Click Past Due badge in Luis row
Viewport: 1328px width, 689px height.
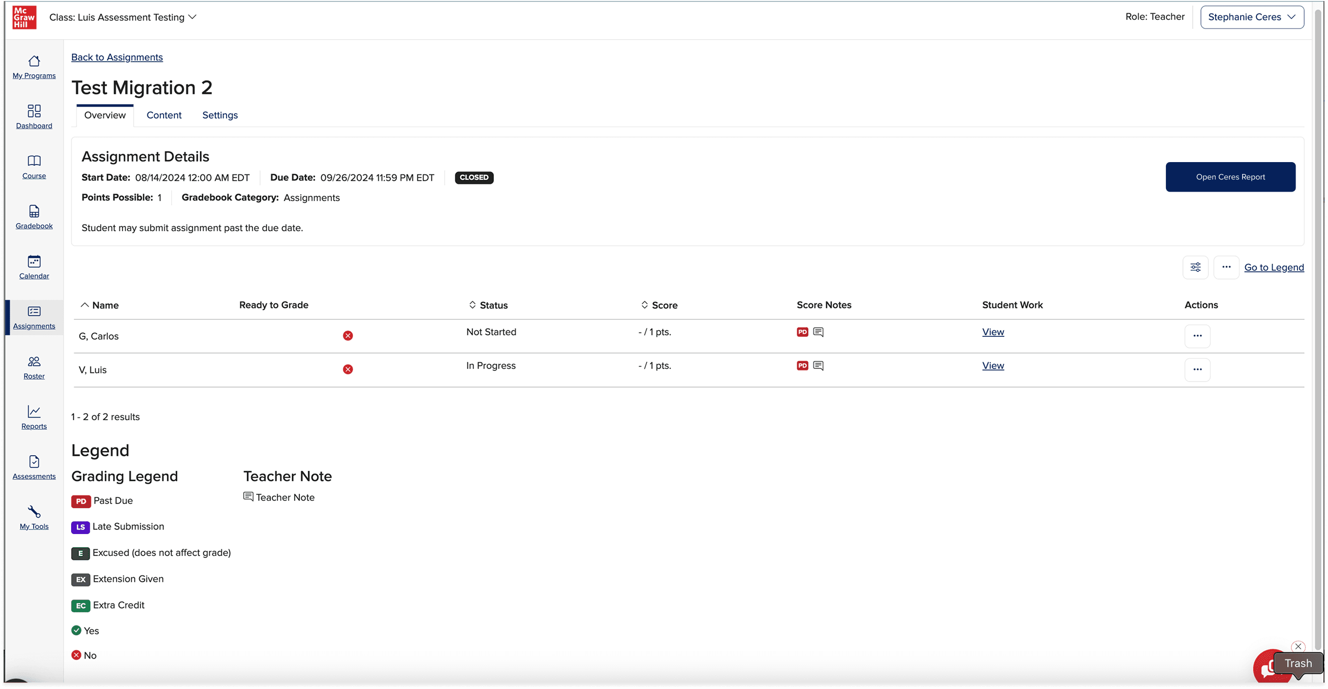pyautogui.click(x=802, y=366)
